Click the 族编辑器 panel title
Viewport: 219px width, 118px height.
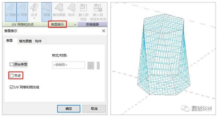(92, 25)
